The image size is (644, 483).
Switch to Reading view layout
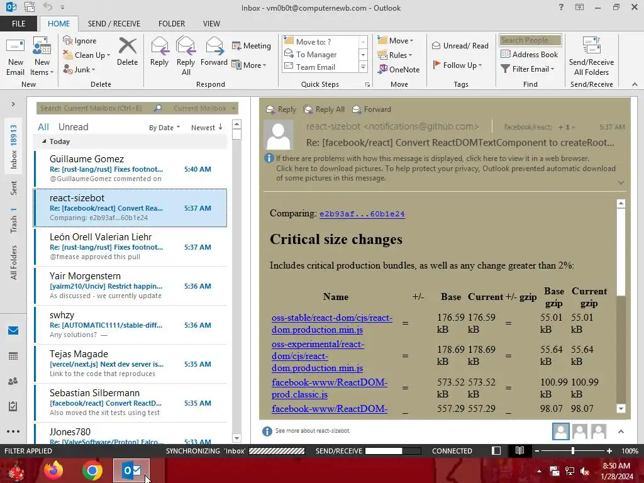[519, 450]
